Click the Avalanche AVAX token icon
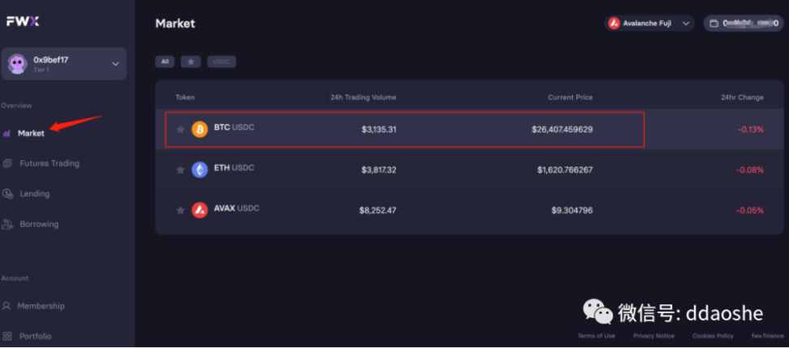 point(200,210)
